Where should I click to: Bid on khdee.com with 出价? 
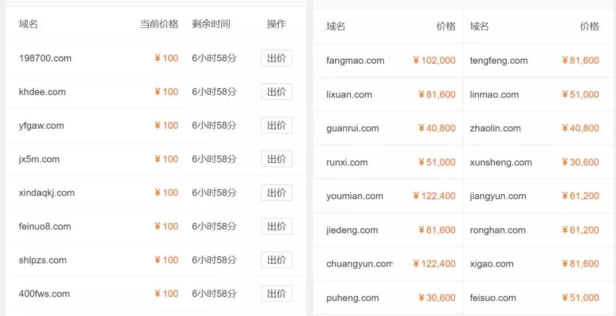[x=277, y=92]
